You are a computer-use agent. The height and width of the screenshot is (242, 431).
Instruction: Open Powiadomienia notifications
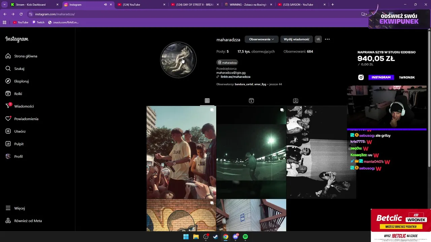(x=22, y=119)
